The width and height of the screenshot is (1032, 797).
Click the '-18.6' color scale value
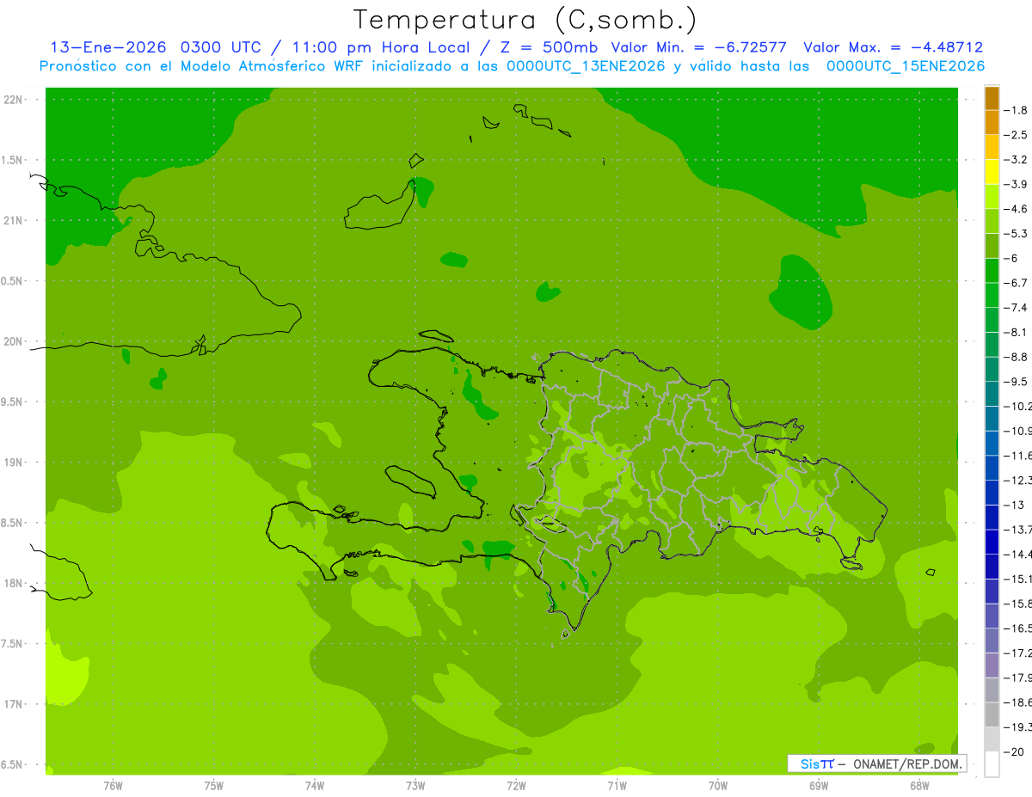point(1018,702)
